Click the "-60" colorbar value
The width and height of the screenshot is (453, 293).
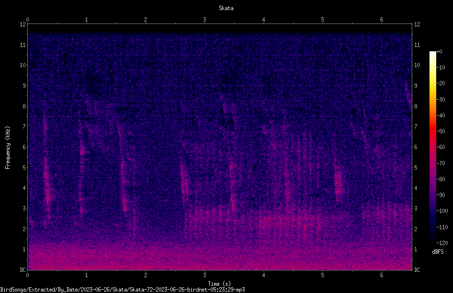441,147
